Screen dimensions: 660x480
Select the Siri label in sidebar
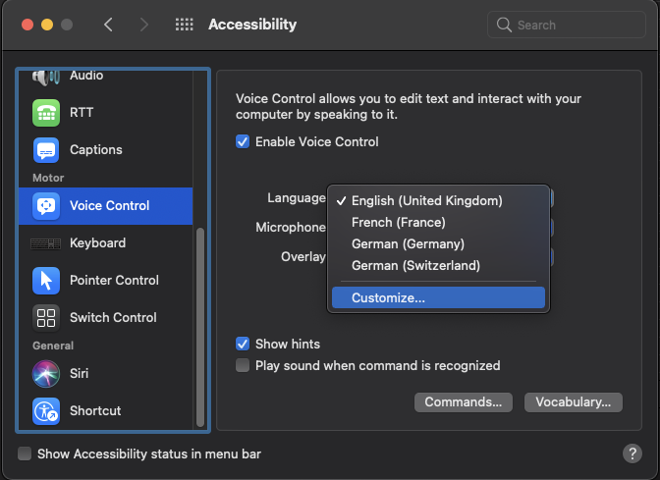[80, 374]
